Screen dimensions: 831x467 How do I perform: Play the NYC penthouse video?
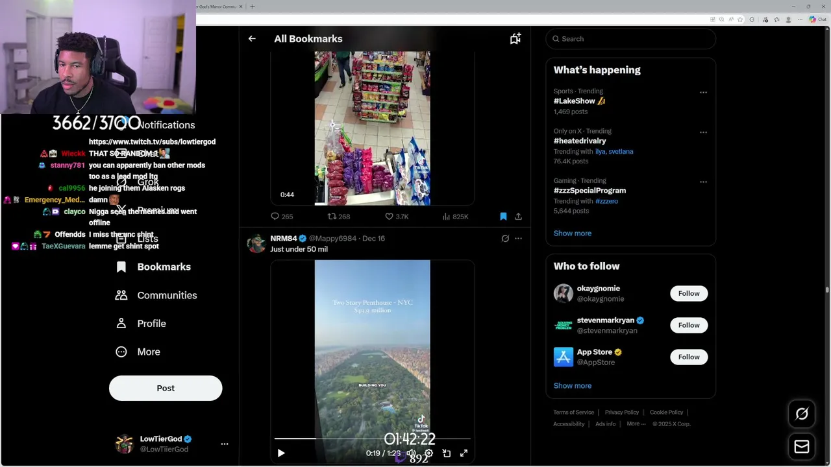pos(281,453)
